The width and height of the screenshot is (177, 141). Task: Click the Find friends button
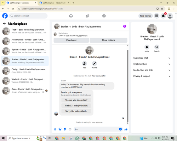click(x=145, y=16)
